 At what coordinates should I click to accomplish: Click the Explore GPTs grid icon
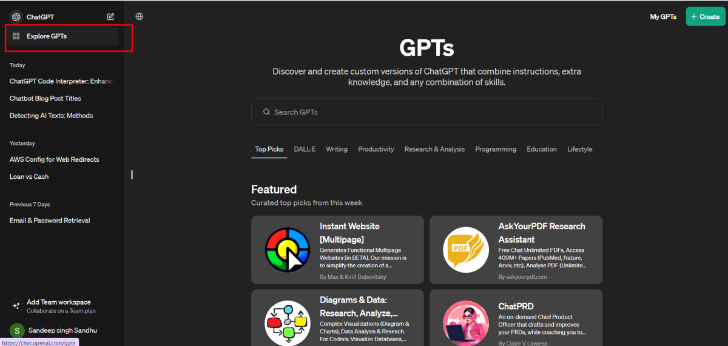click(16, 36)
